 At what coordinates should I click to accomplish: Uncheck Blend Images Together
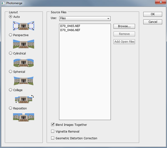tap(53, 125)
